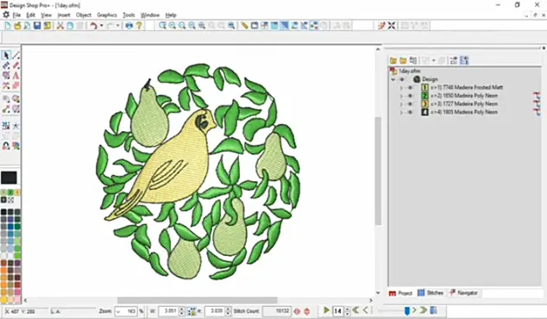Click the Open file folder icon

click(x=17, y=26)
